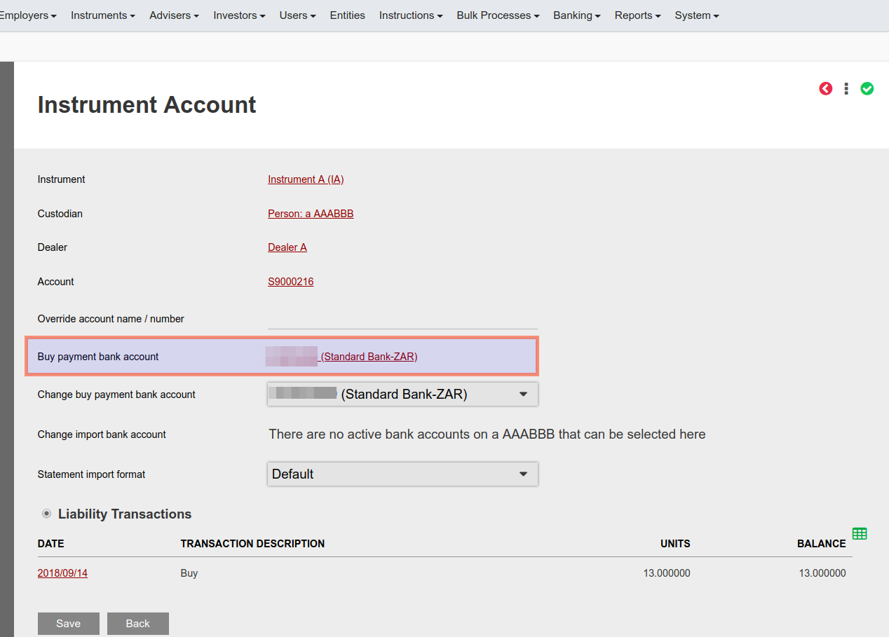Go to the Entities menu item
Screen dimensions: 889x637
pos(348,15)
